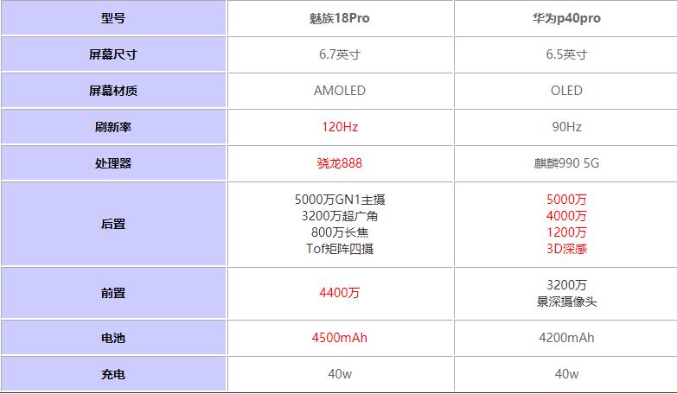Click the 4200mAh battery value
Viewport: 677px width, 394px height.
(x=566, y=337)
